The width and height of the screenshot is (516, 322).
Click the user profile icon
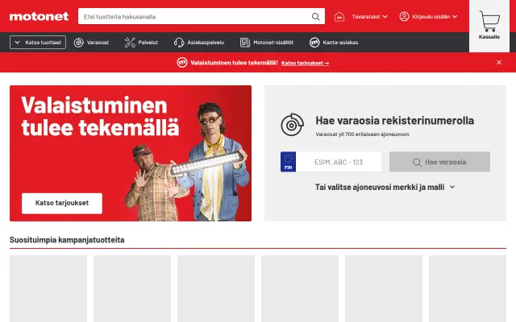click(x=404, y=16)
